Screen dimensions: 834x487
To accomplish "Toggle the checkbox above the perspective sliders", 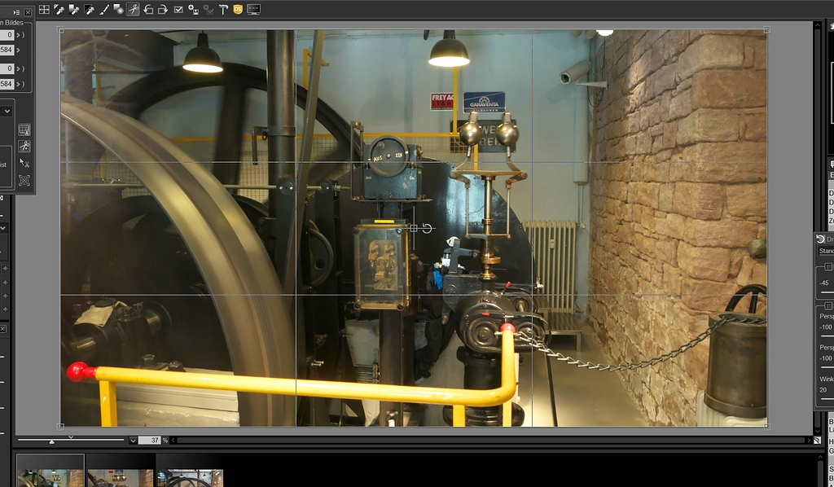I will coord(828,305).
